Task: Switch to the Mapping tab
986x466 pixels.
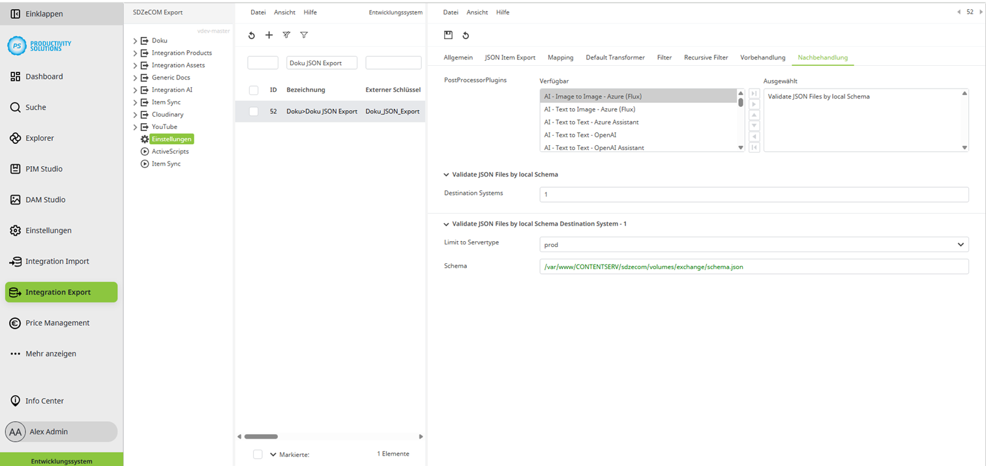Action: (560, 57)
